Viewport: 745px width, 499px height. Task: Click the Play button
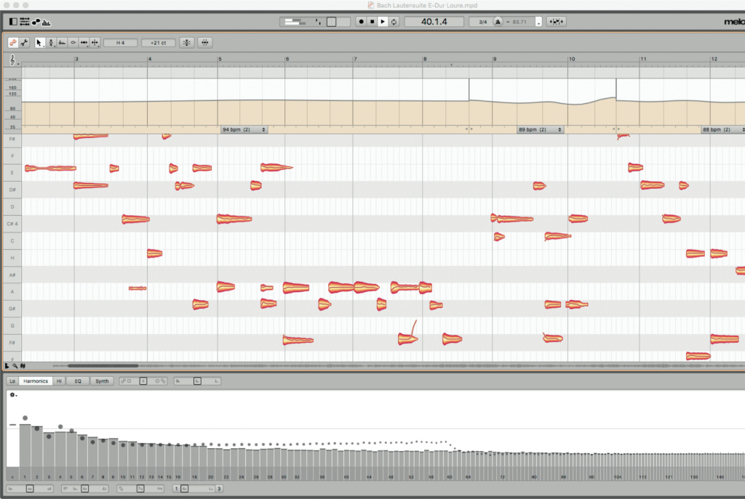click(383, 22)
